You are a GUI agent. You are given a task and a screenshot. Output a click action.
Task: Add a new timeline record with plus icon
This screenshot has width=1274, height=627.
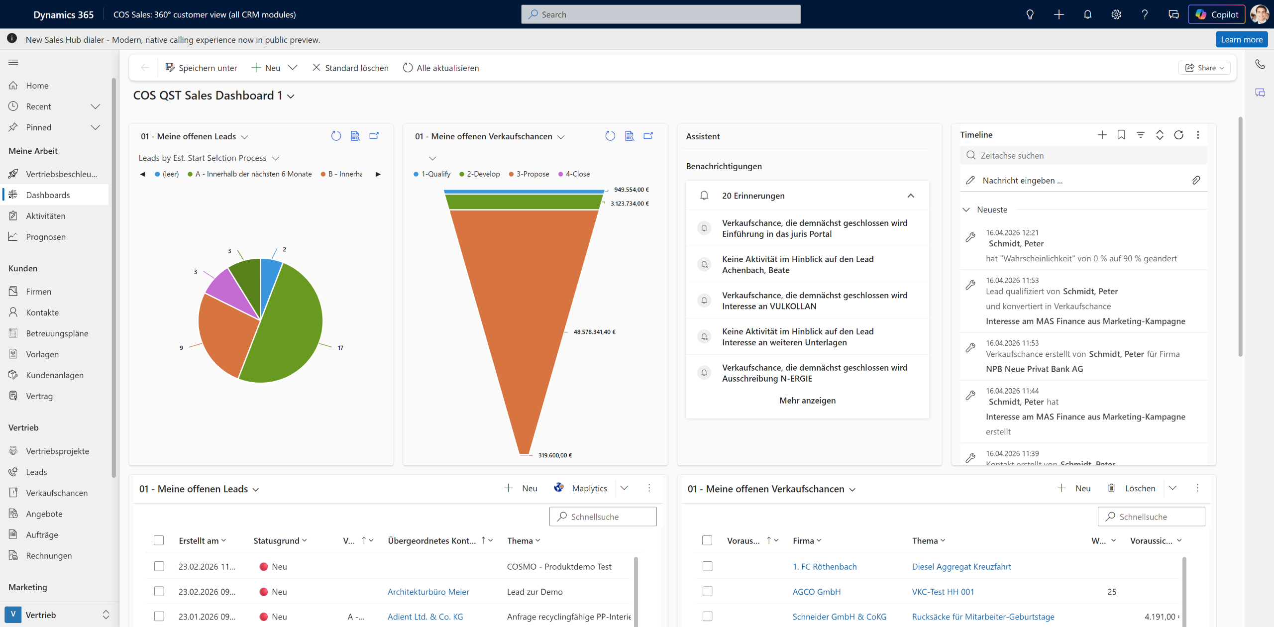(1102, 135)
